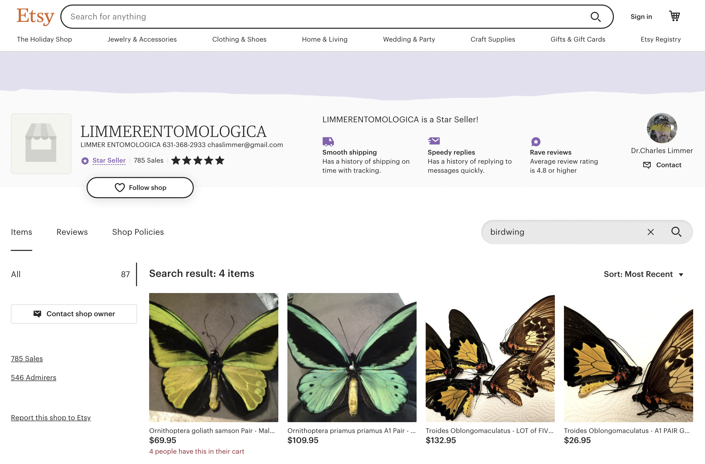
Task: Open Ornithoptera goliath samson product thumbnail
Action: click(x=213, y=357)
